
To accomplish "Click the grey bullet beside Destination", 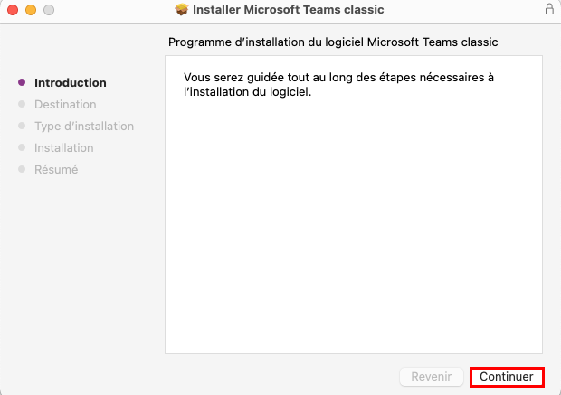I will [x=22, y=104].
